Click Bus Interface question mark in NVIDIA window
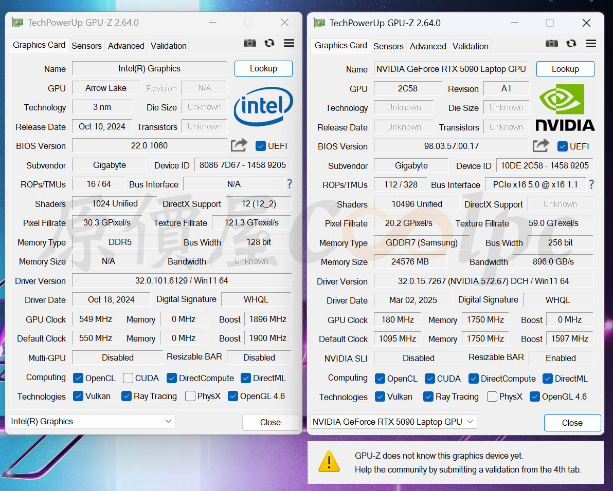This screenshot has height=491, width=613. [591, 184]
